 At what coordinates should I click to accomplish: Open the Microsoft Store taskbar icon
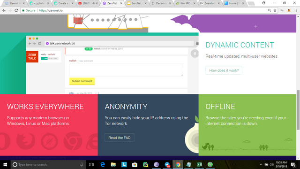[x=135, y=165]
